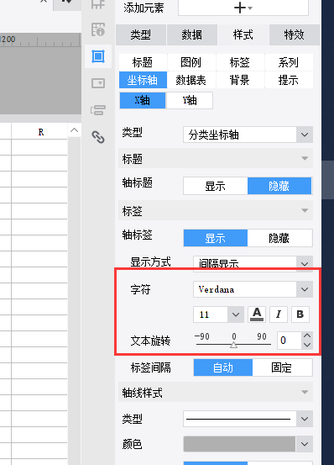Open the 分类坐标轴 type dropdown
334x465 pixels.
pyautogui.click(x=248, y=135)
